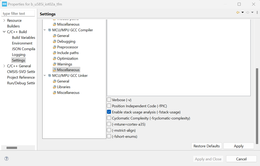Open the back history dropdown arrow

(x=243, y=12)
